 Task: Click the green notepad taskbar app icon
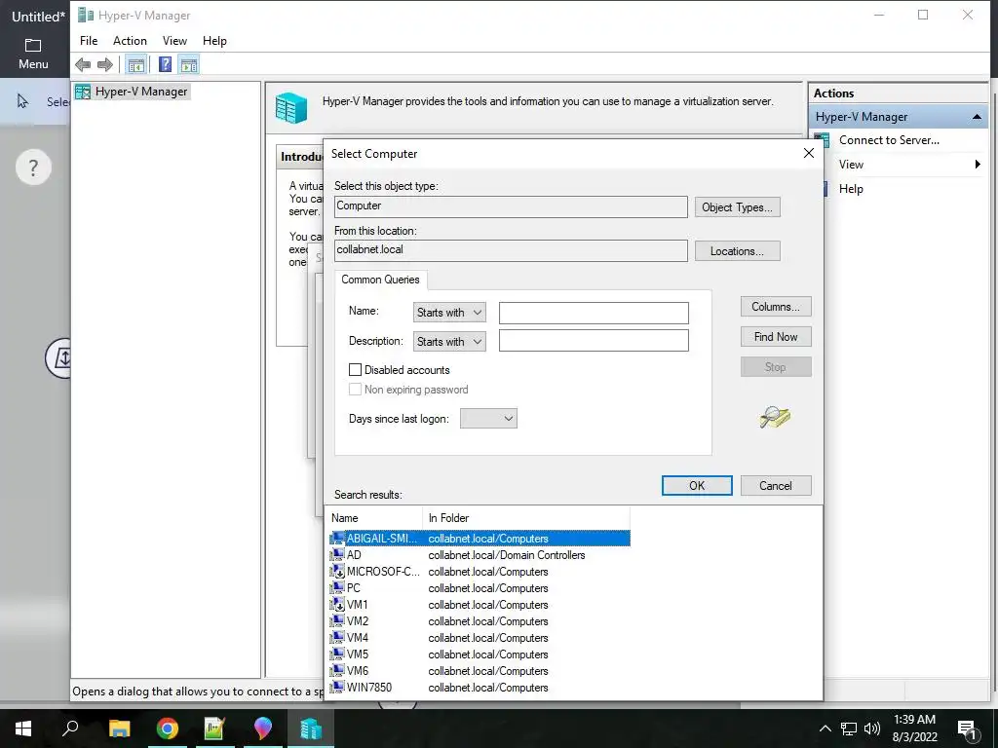[x=214, y=729]
